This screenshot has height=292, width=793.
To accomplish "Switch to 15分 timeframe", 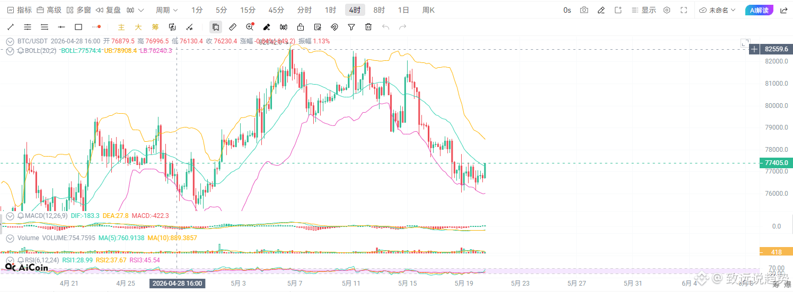I will (x=248, y=10).
